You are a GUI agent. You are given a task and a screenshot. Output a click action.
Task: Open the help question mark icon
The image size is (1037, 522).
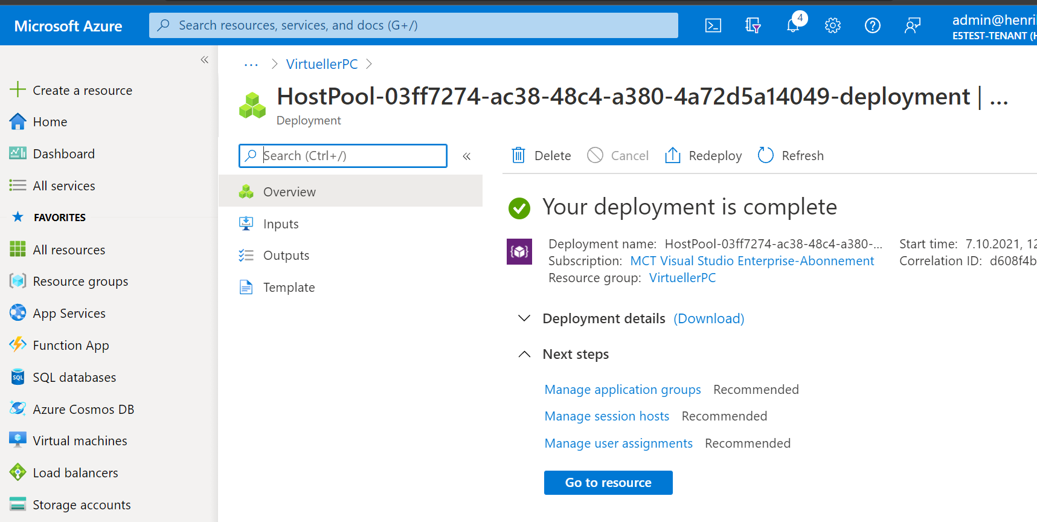click(x=872, y=25)
